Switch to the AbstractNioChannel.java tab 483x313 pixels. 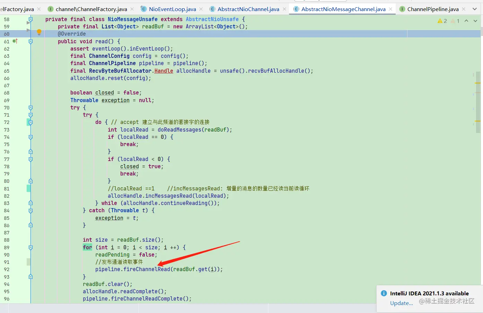(x=248, y=9)
